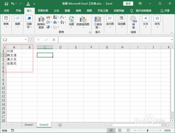Click the insert function fx icon
This screenshot has width=175, height=133.
pos(54,40)
